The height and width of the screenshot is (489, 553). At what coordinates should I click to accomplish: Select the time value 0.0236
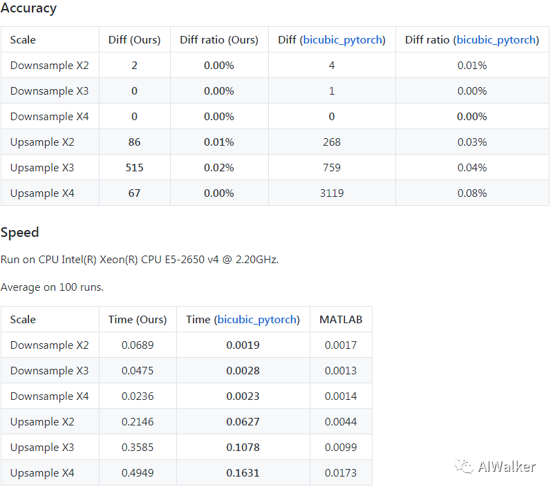tap(138, 396)
